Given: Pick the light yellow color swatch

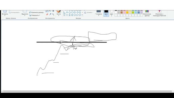Looking at the screenshot, I should coord(130,13).
